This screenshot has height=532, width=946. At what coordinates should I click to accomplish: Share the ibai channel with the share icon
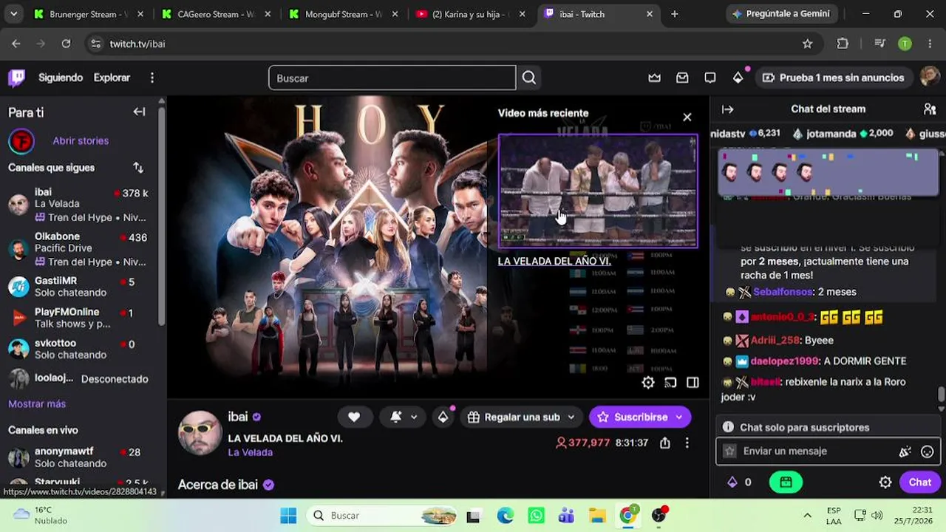(665, 443)
